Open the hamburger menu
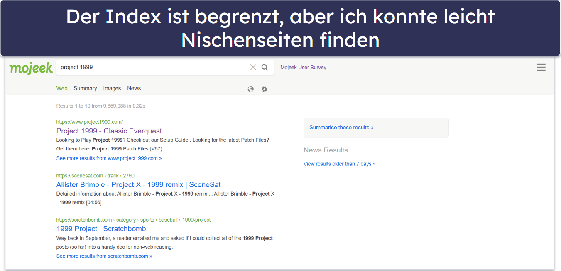This screenshot has width=561, height=271. [541, 68]
